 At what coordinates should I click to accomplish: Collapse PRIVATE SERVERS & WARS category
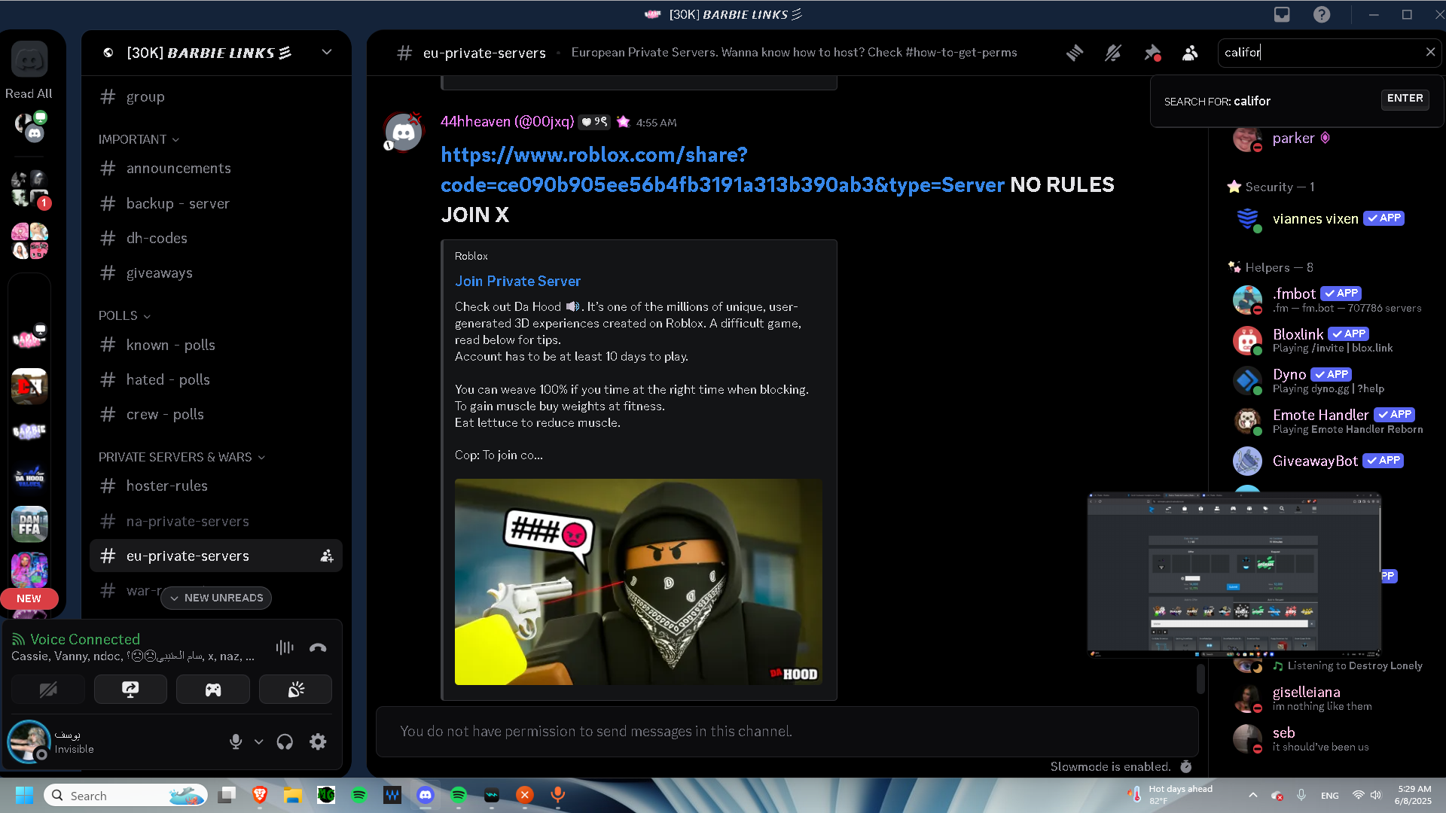click(182, 457)
